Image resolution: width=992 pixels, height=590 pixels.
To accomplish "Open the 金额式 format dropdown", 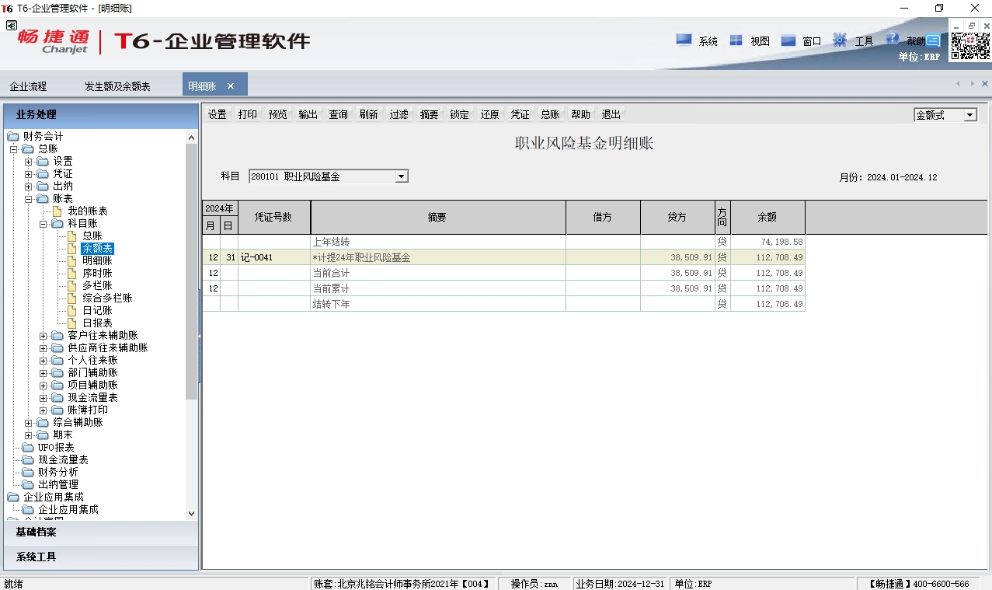I will click(969, 115).
